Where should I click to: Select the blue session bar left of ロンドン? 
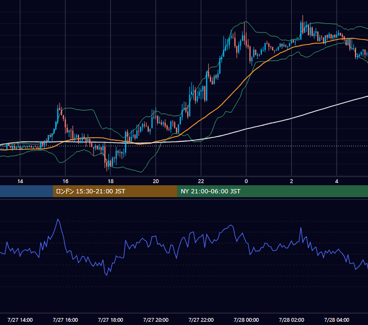(27, 191)
